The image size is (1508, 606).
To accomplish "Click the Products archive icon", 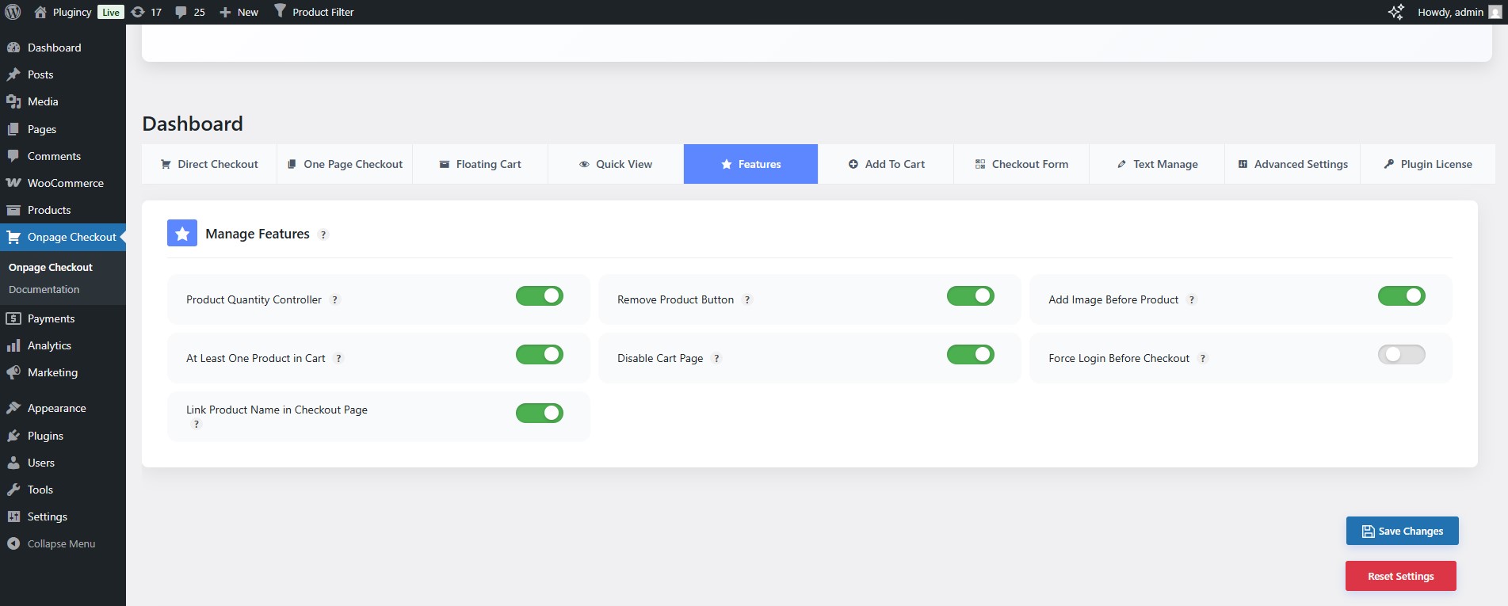I will click(13, 210).
